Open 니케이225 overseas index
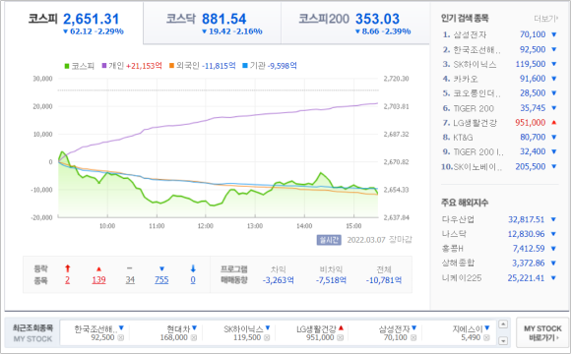571x354 pixels. pos(462,278)
